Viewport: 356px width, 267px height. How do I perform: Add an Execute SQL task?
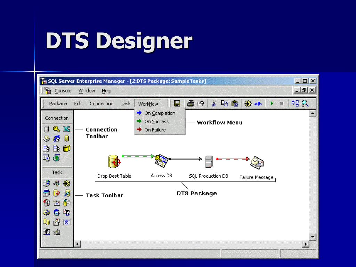point(57,193)
